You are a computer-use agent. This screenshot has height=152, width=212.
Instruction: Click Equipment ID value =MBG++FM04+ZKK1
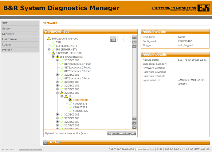point(191,80)
